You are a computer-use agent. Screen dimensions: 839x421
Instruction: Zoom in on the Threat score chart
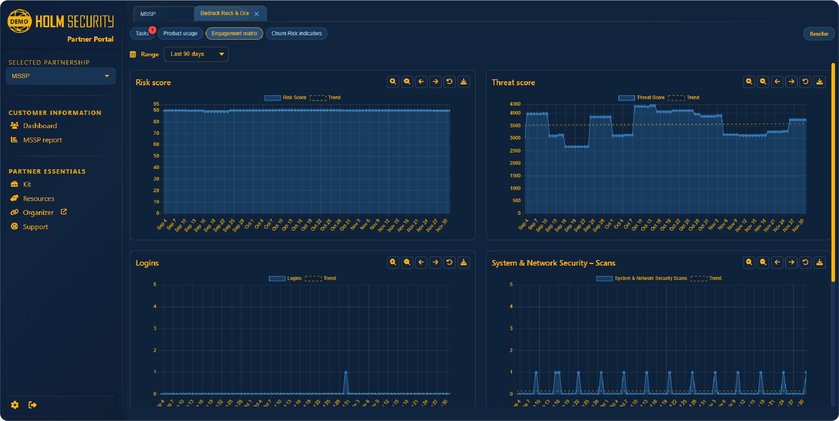(x=749, y=82)
